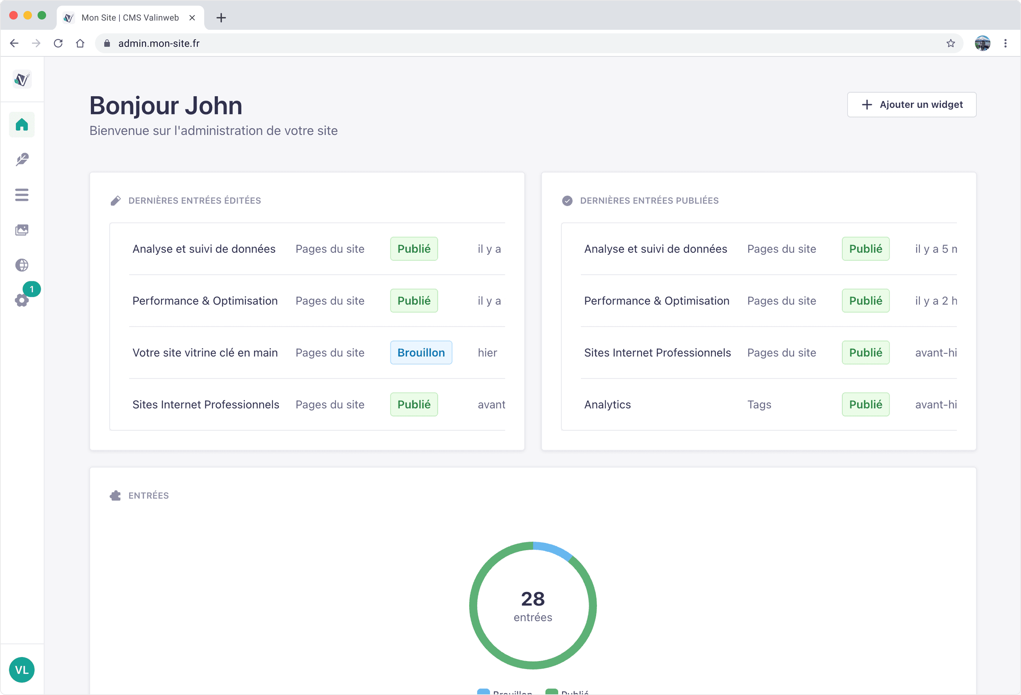The width and height of the screenshot is (1021, 695).
Task: Click the blue Brouillon segment of donut chart
Action: pos(554,550)
